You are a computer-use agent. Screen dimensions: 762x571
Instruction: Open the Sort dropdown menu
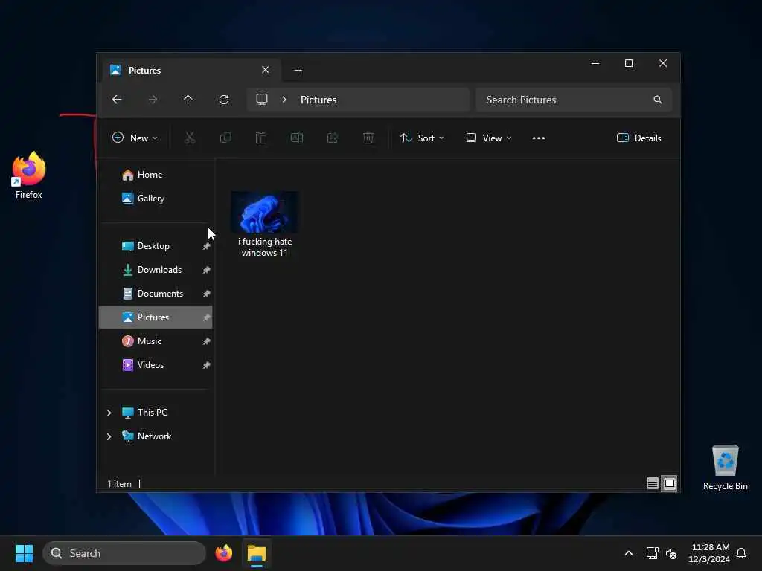422,138
